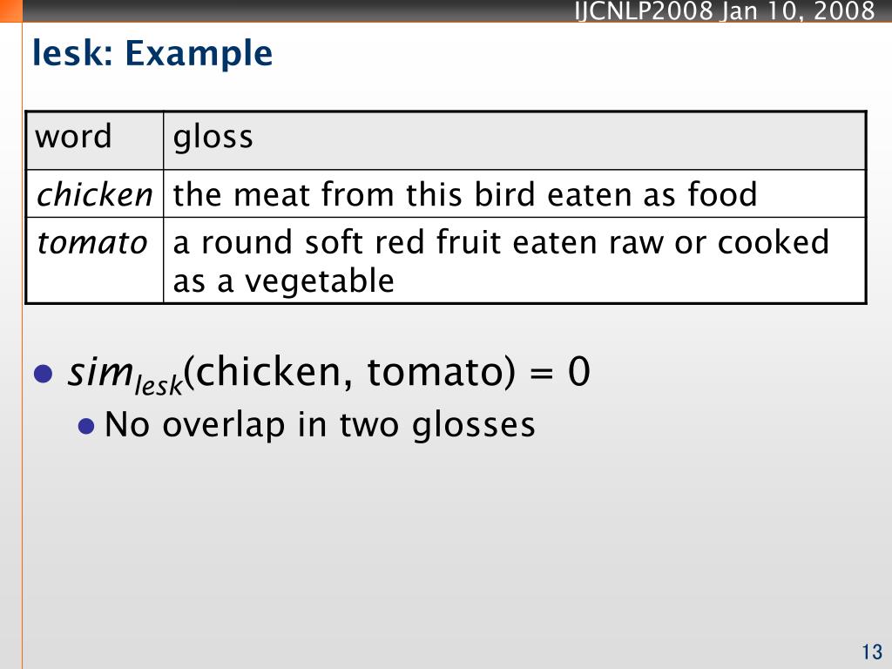Select the 'word' table header cell
The image size is (892, 669).
click(x=95, y=140)
